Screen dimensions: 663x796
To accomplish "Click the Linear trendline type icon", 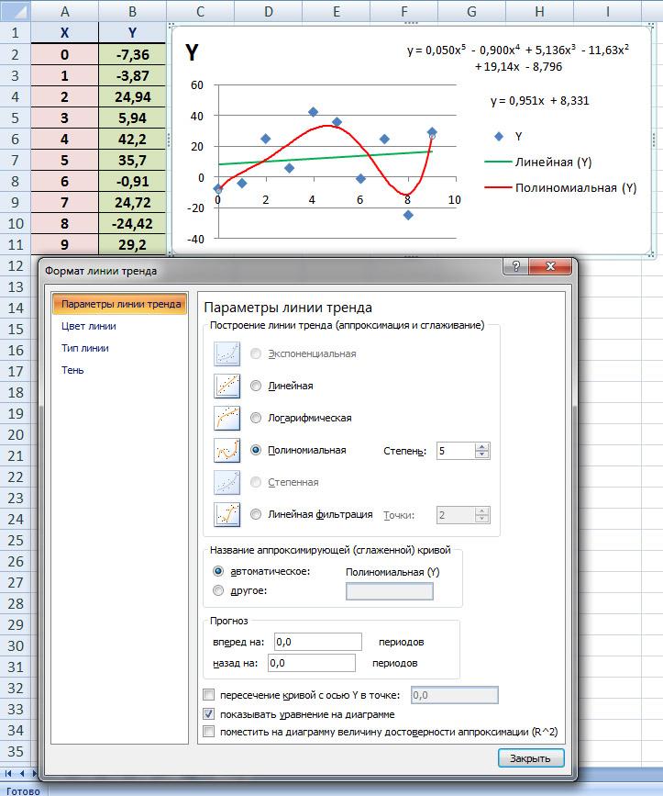I will [x=227, y=386].
